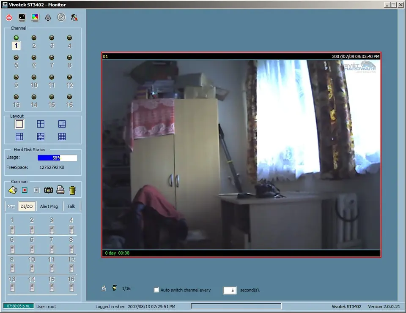Choose the four-pane quad layout
This screenshot has height=313, width=406.
point(41,124)
